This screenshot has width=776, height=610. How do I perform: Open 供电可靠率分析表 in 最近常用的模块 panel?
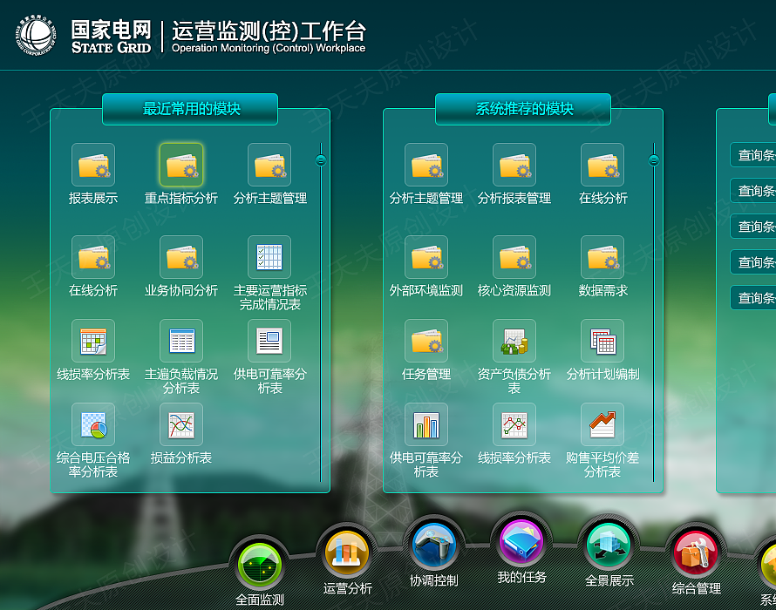(x=269, y=341)
